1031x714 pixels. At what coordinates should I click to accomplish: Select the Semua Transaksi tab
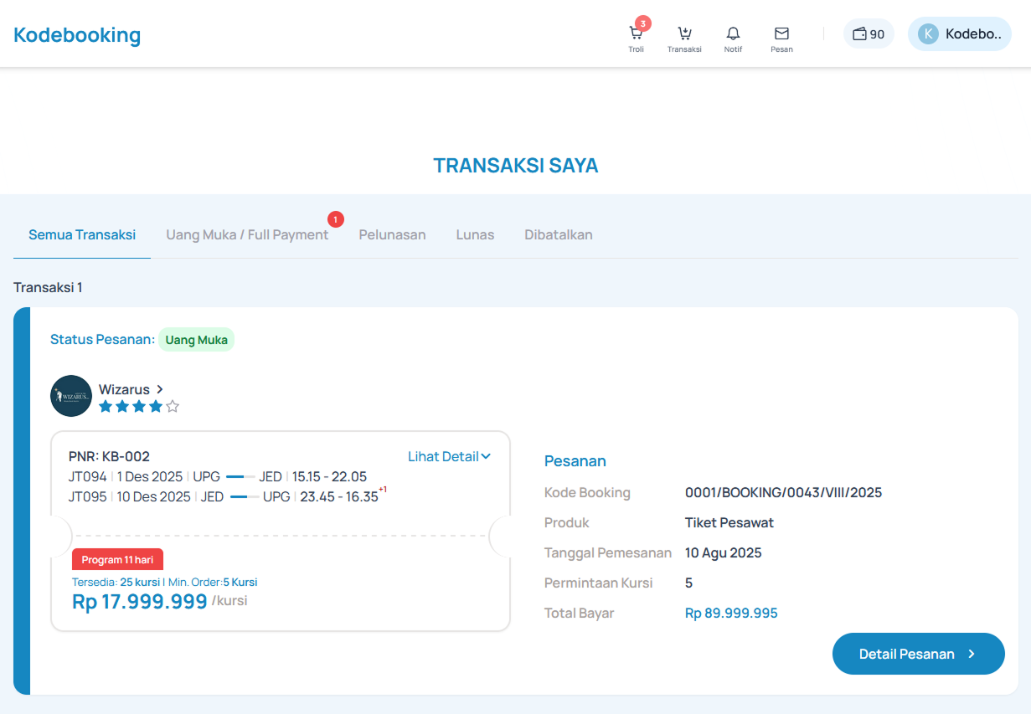(x=82, y=234)
